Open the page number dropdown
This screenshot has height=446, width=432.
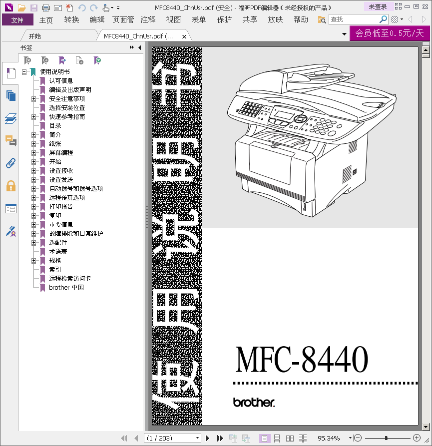197,438
